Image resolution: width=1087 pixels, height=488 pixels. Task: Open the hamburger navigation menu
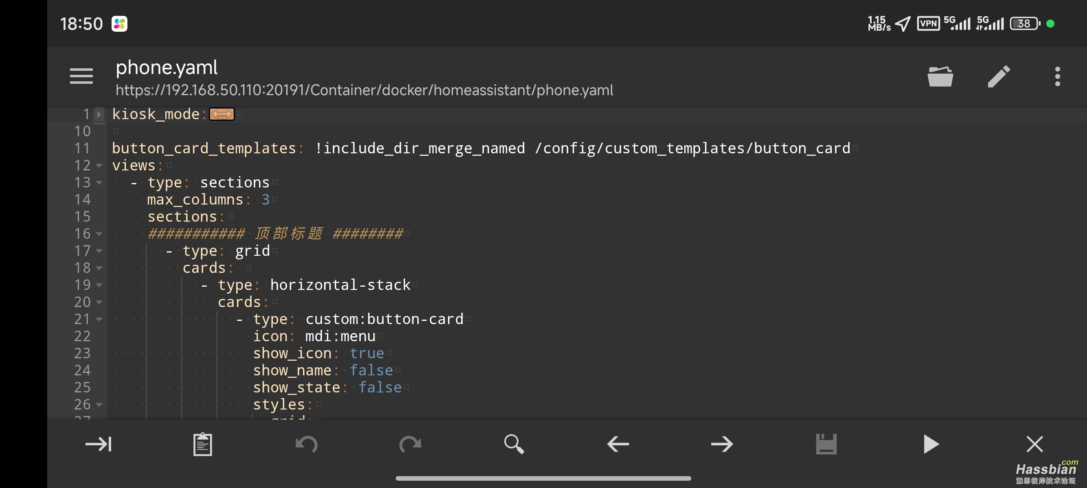[x=81, y=76]
